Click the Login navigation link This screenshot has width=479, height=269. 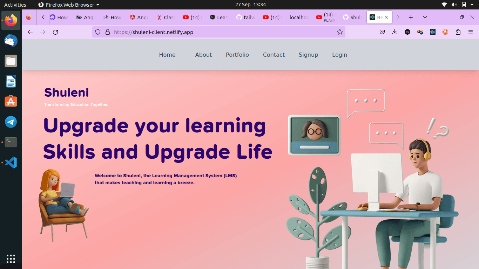click(x=339, y=55)
